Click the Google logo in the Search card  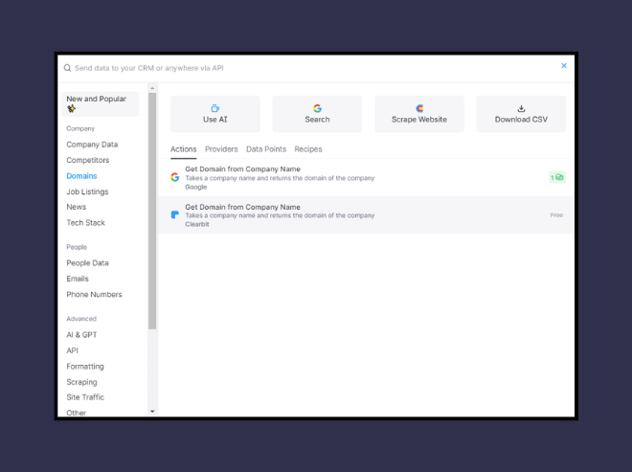click(317, 108)
